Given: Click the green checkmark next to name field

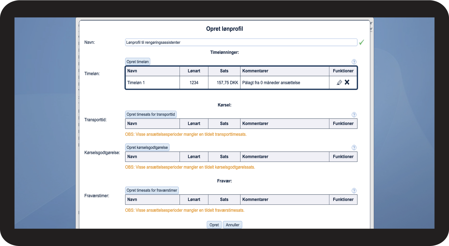Looking at the screenshot, I should [x=361, y=42].
